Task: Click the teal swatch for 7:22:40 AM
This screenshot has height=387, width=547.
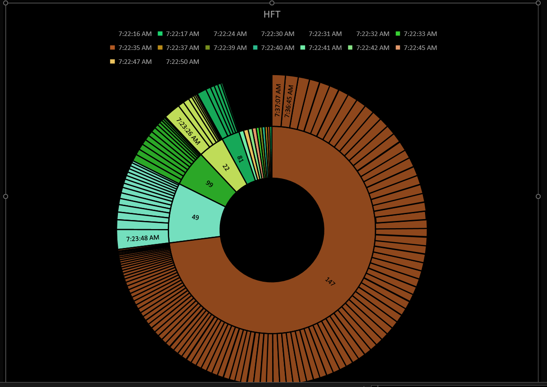Action: click(x=255, y=48)
